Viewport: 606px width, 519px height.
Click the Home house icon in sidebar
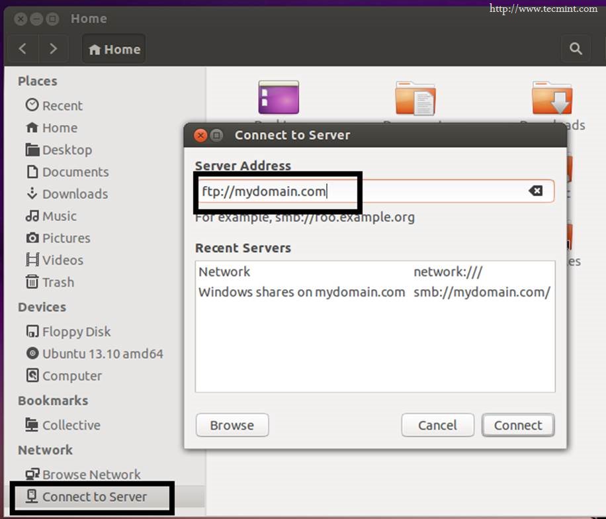[32, 127]
